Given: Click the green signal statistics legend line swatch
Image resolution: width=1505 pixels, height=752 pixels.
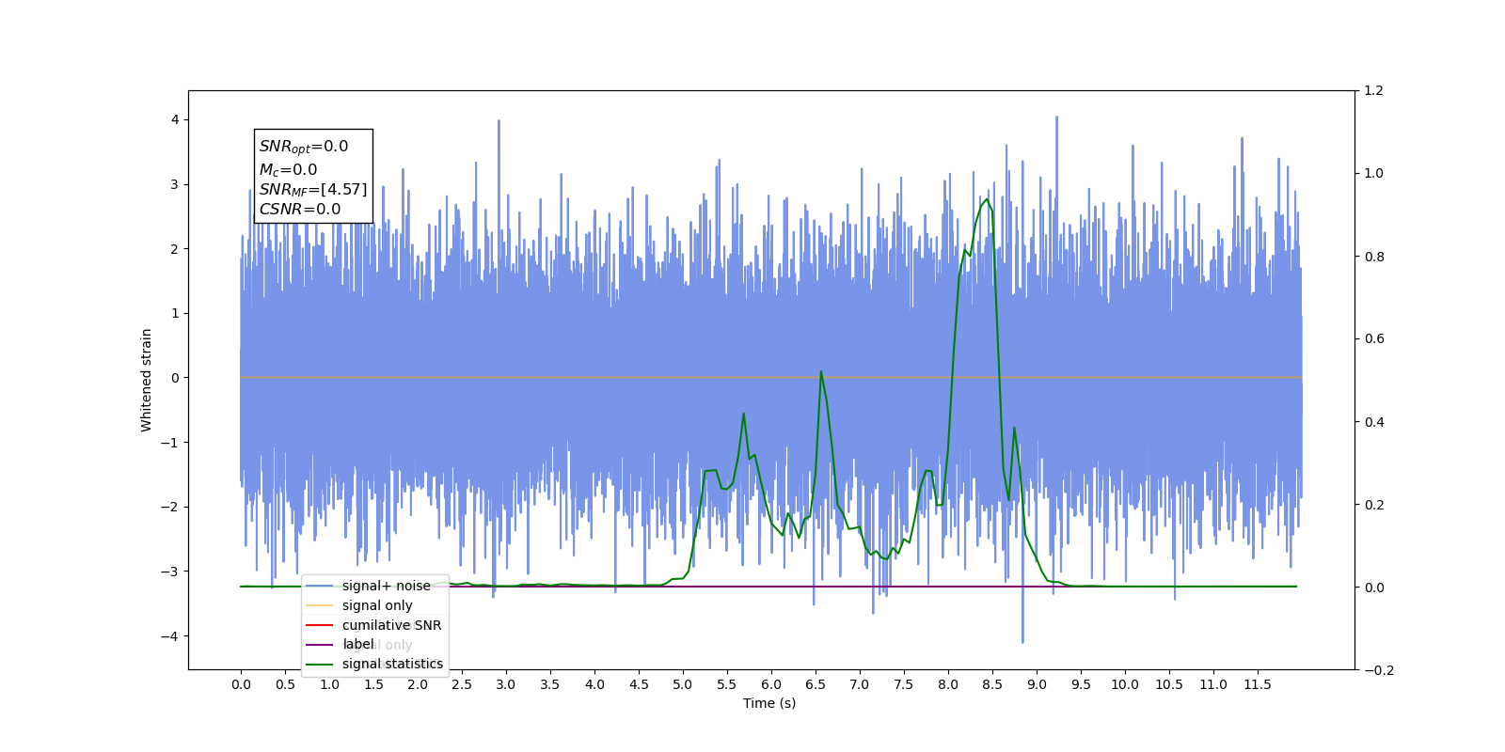Looking at the screenshot, I should point(320,665).
